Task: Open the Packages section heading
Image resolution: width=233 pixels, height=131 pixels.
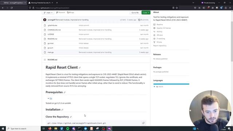Action: (x=157, y=67)
